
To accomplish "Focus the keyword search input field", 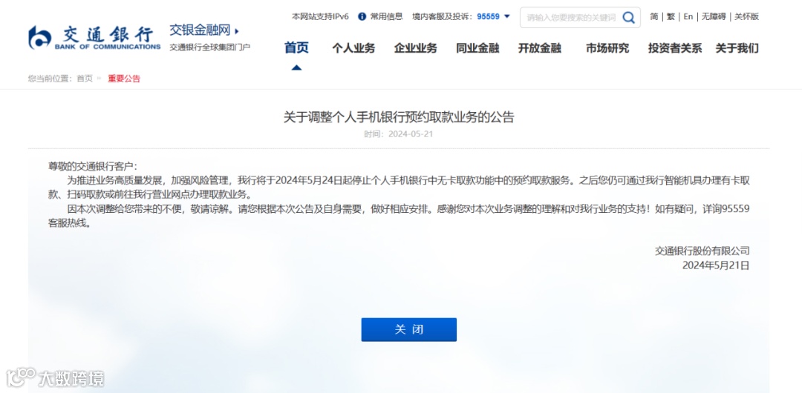I will (x=571, y=17).
